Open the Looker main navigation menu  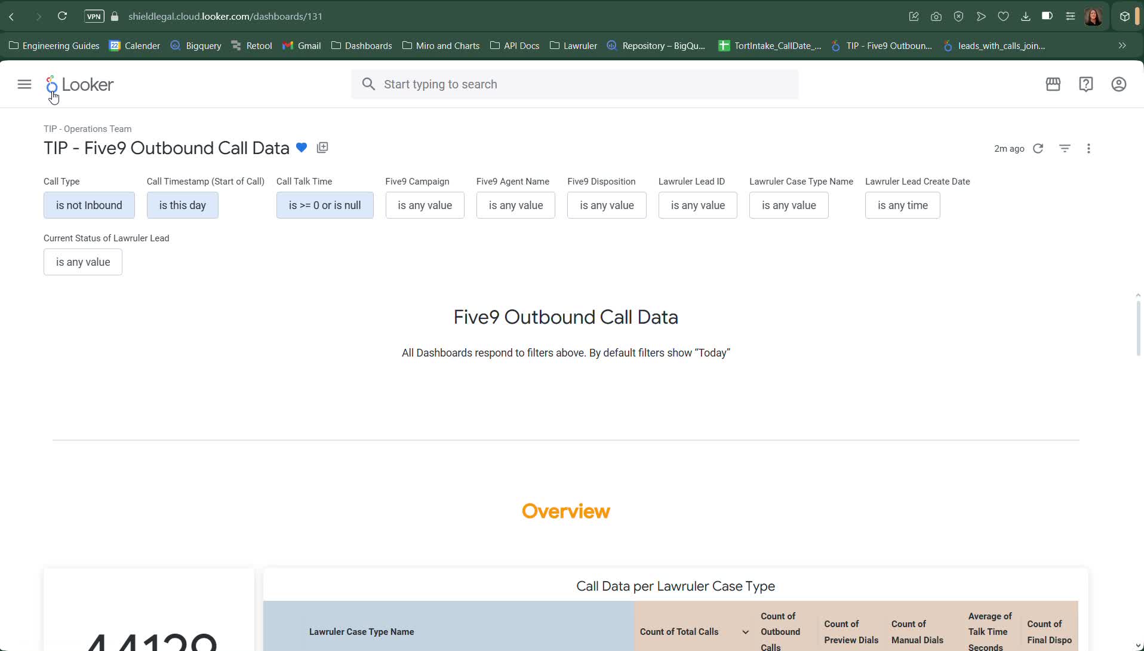tap(24, 84)
